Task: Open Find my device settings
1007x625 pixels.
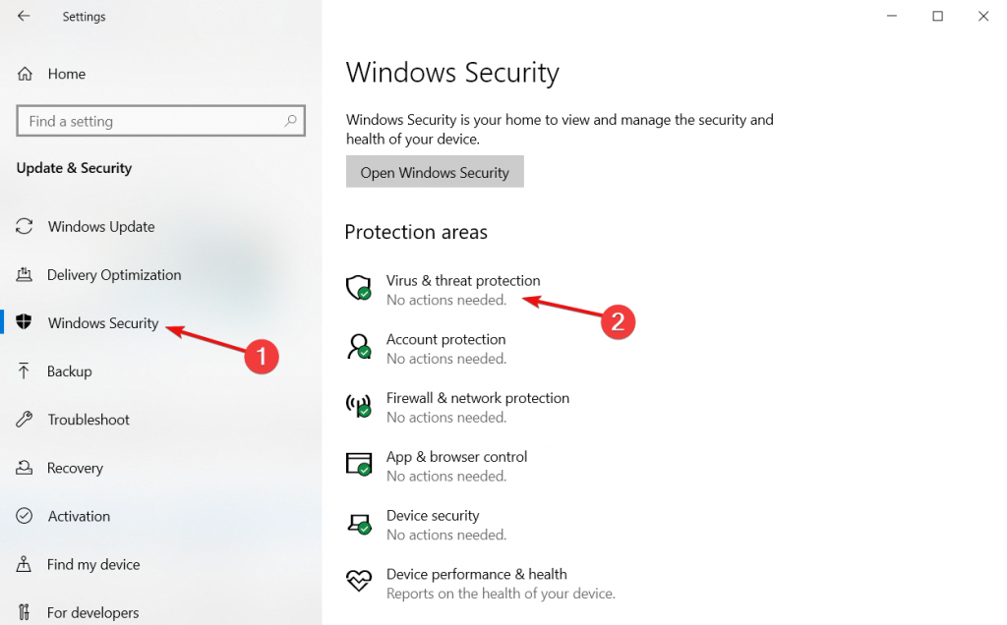Action: tap(95, 564)
